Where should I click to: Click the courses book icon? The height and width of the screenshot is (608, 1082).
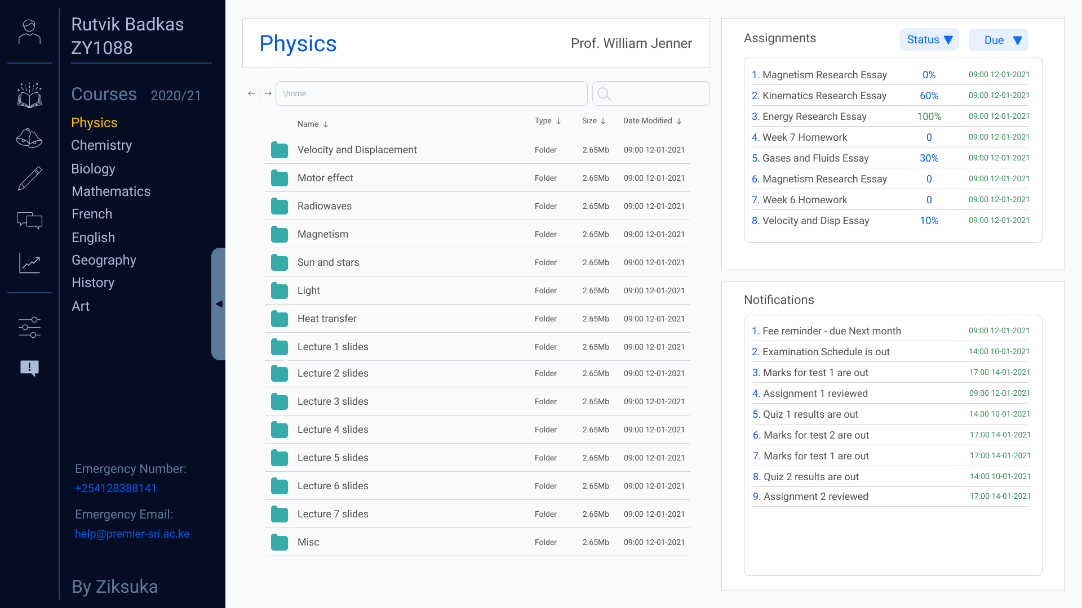[x=29, y=96]
